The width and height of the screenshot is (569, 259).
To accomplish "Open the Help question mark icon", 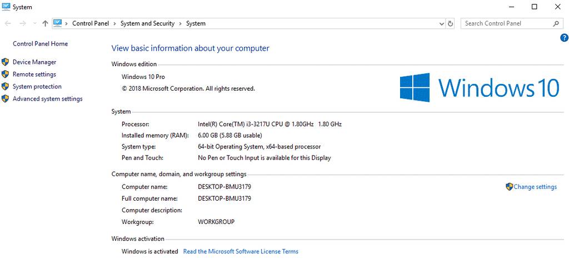I will (x=564, y=38).
